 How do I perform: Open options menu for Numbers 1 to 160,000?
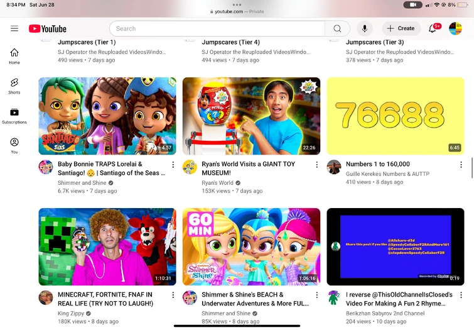(x=461, y=165)
